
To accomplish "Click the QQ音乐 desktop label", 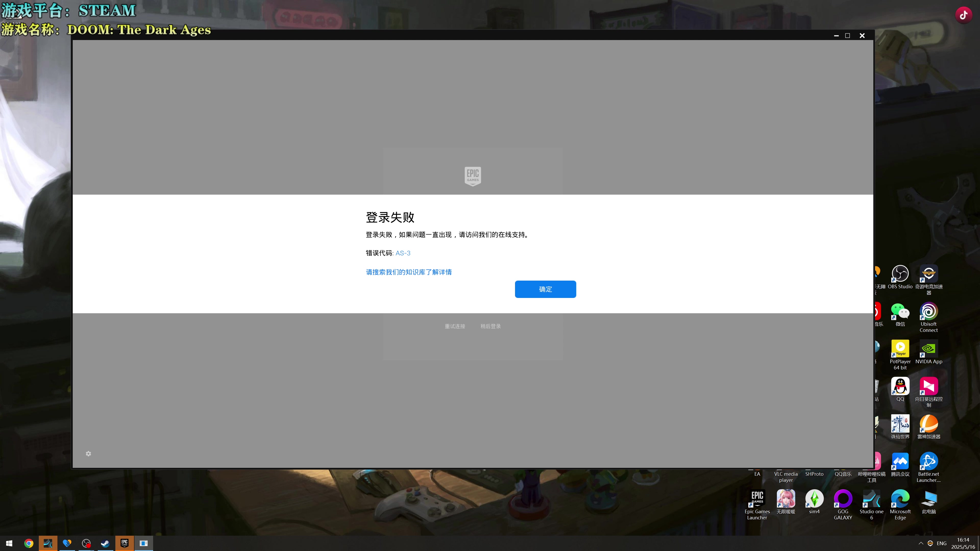I will click(x=843, y=474).
